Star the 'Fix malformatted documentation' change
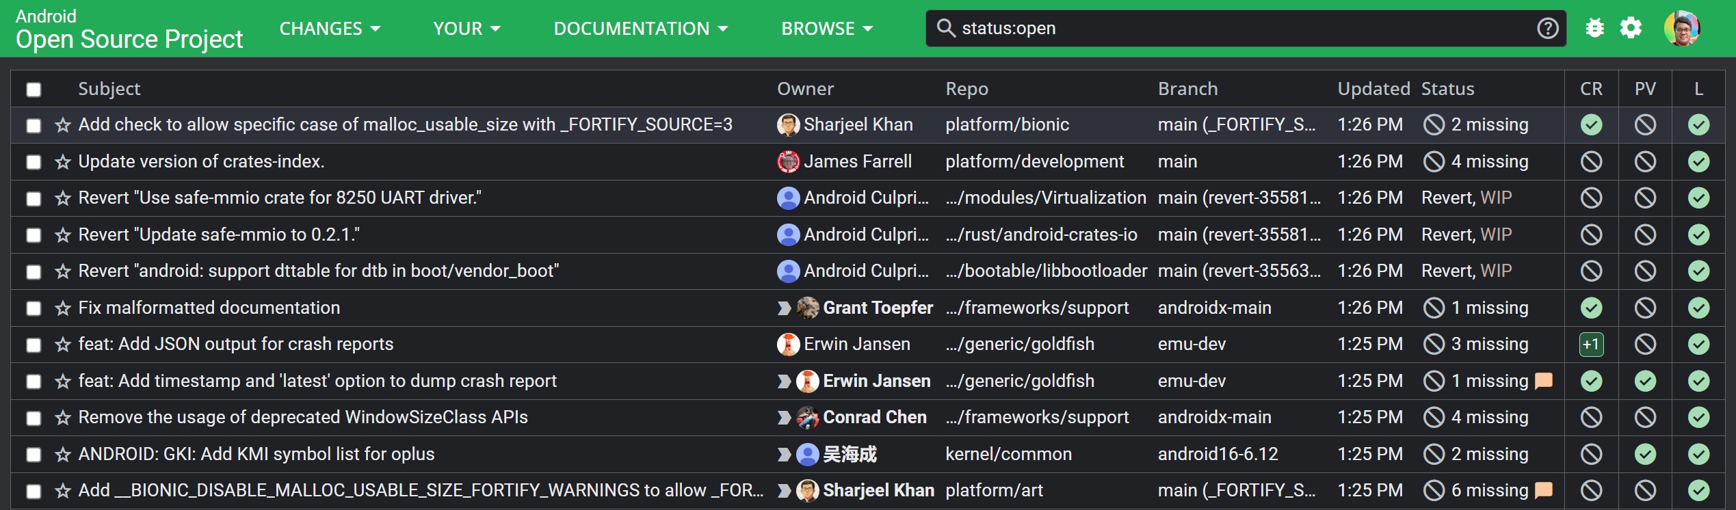Screen dimensions: 1736x510 tap(63, 308)
